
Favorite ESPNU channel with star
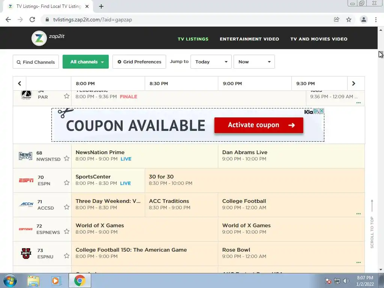pos(67,256)
